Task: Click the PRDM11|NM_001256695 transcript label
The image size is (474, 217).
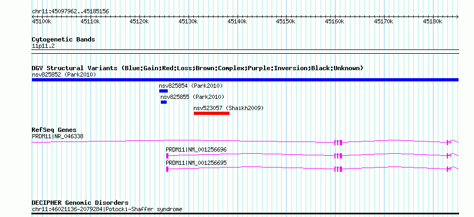Action: [196, 163]
